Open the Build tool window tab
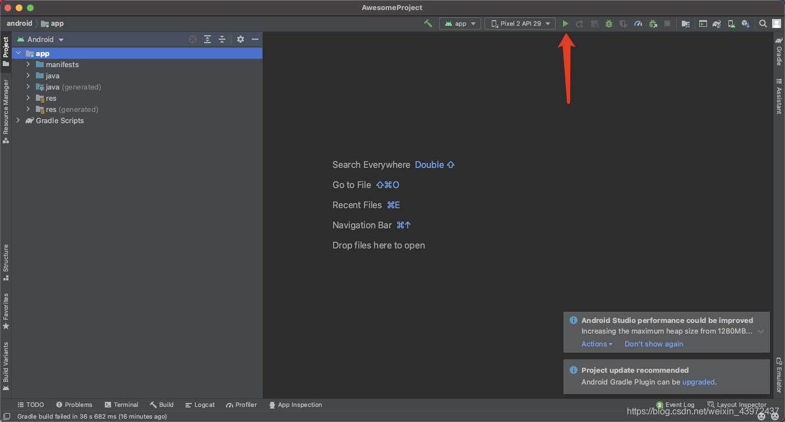The image size is (785, 422). click(162, 405)
